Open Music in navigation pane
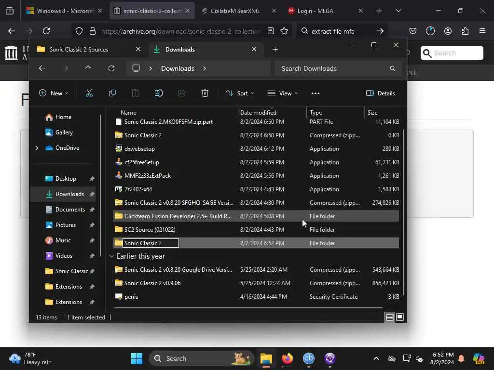The image size is (494, 370). (x=63, y=240)
